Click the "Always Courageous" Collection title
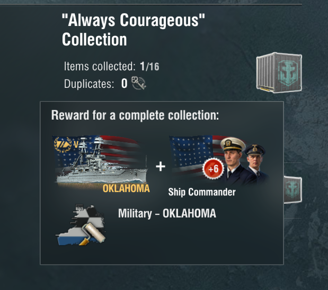Image resolution: width=328 pixels, height=290 pixels. (134, 30)
